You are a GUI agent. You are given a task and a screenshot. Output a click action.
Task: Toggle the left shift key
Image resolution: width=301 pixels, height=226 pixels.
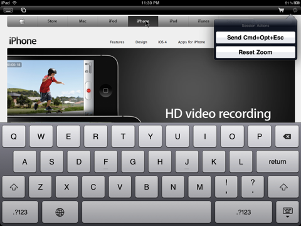click(x=14, y=187)
